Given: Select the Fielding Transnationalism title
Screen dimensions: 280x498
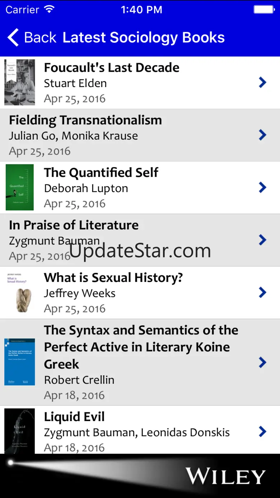Looking at the screenshot, I should click(x=85, y=120).
